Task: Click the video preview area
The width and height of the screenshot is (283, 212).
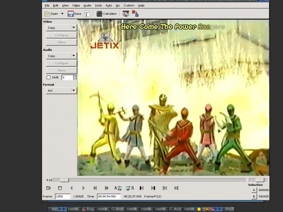Action: [x=173, y=98]
